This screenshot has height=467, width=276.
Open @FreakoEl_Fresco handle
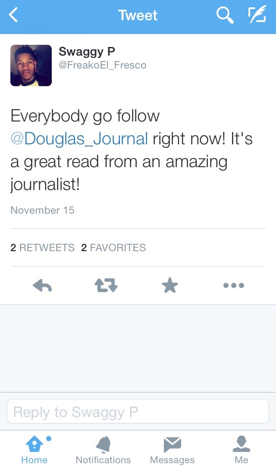[103, 65]
